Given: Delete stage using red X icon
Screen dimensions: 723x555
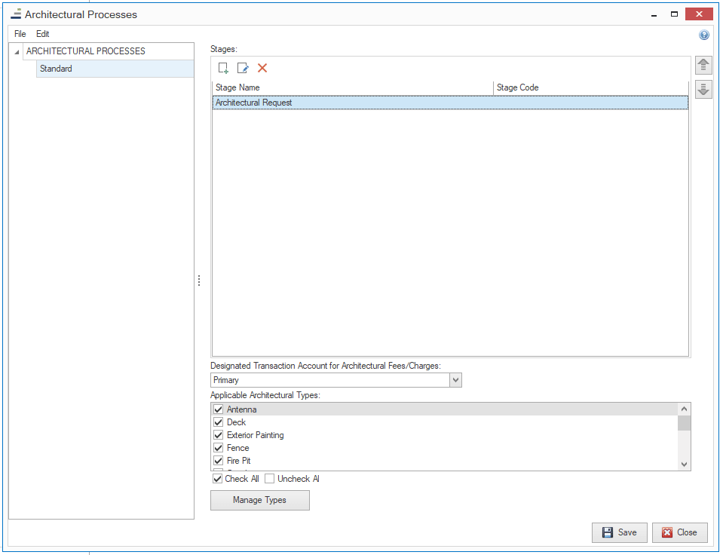Looking at the screenshot, I should click(262, 69).
